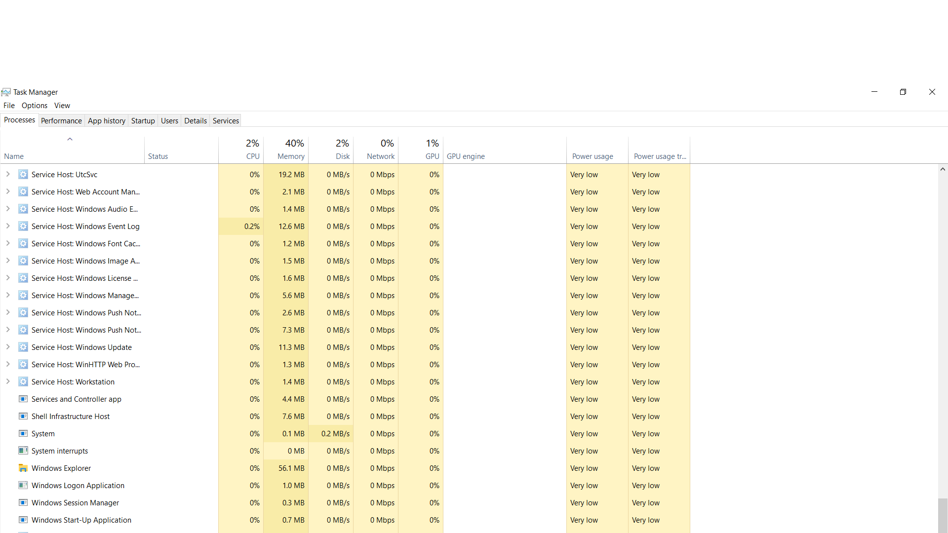This screenshot has height=533, width=948.
Task: Click the Service Host: UtcSvc gear icon
Action: [23, 174]
